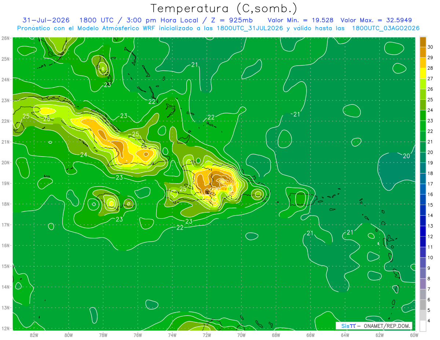The image size is (440, 340).
Task: Pick the gray swatch between 5 and 6
Action: click(423, 305)
